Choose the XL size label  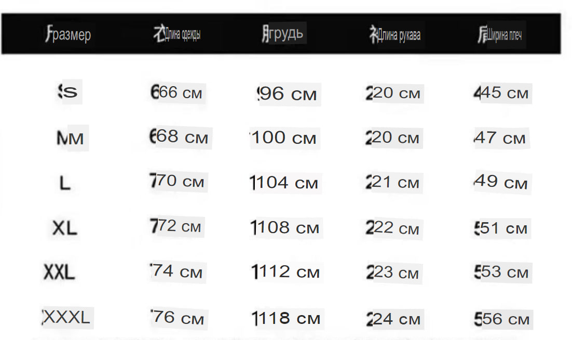(64, 228)
